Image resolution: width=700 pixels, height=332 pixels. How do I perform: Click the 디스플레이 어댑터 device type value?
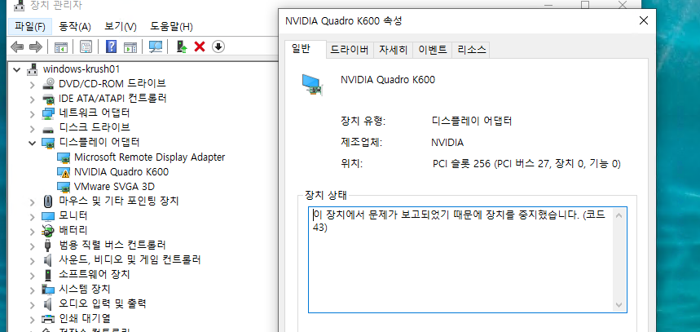click(472, 121)
